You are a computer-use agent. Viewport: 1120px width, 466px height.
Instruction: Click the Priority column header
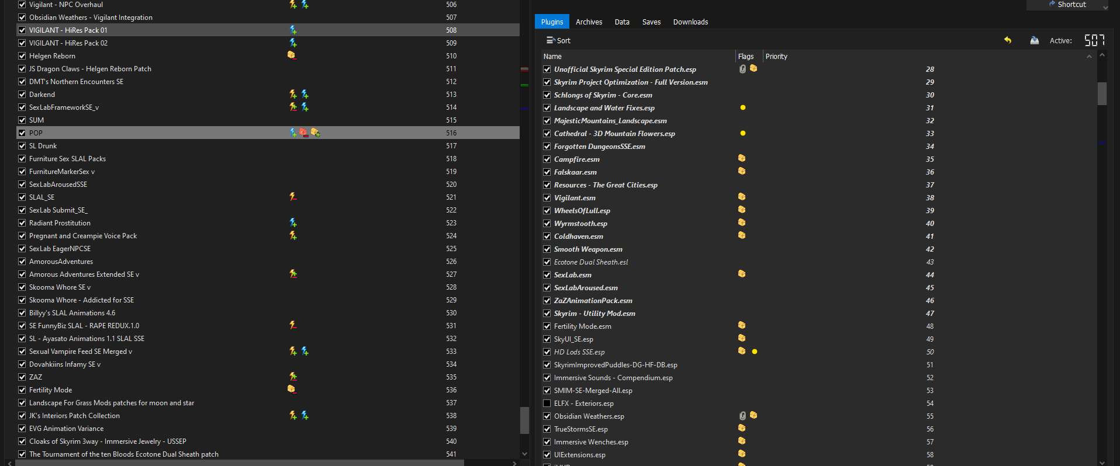(928, 57)
